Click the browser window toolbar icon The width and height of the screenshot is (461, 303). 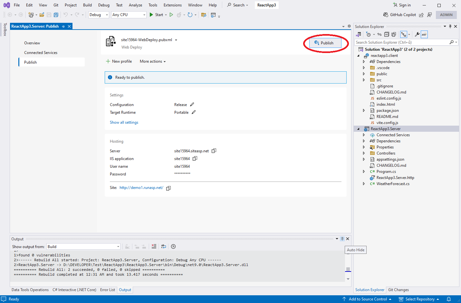[x=213, y=15]
